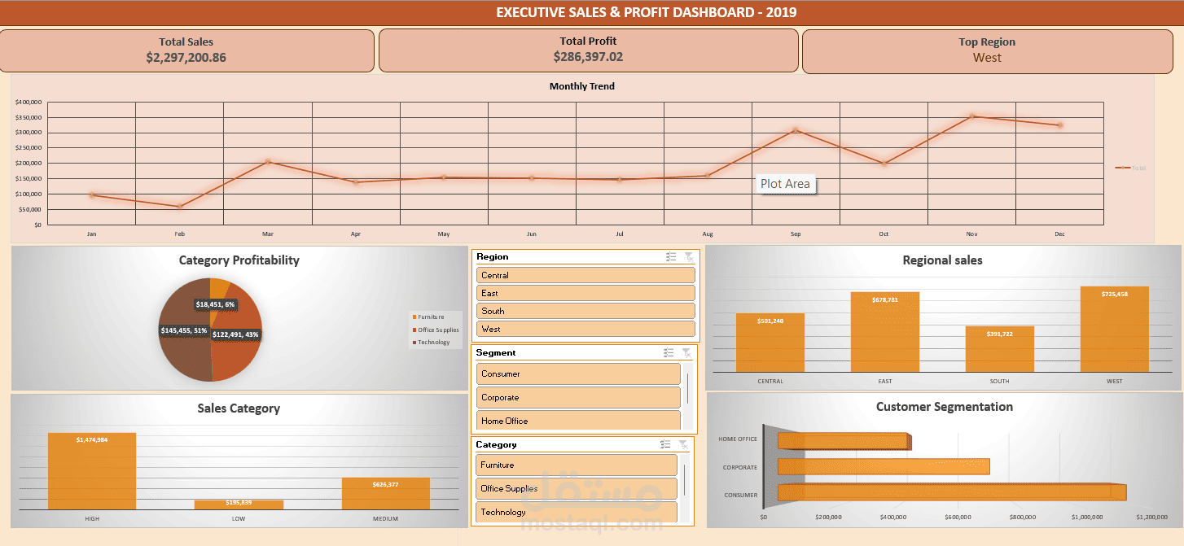The width and height of the screenshot is (1184, 546).
Task: Select the HIGH bar in Sales Category
Action: tap(92, 471)
